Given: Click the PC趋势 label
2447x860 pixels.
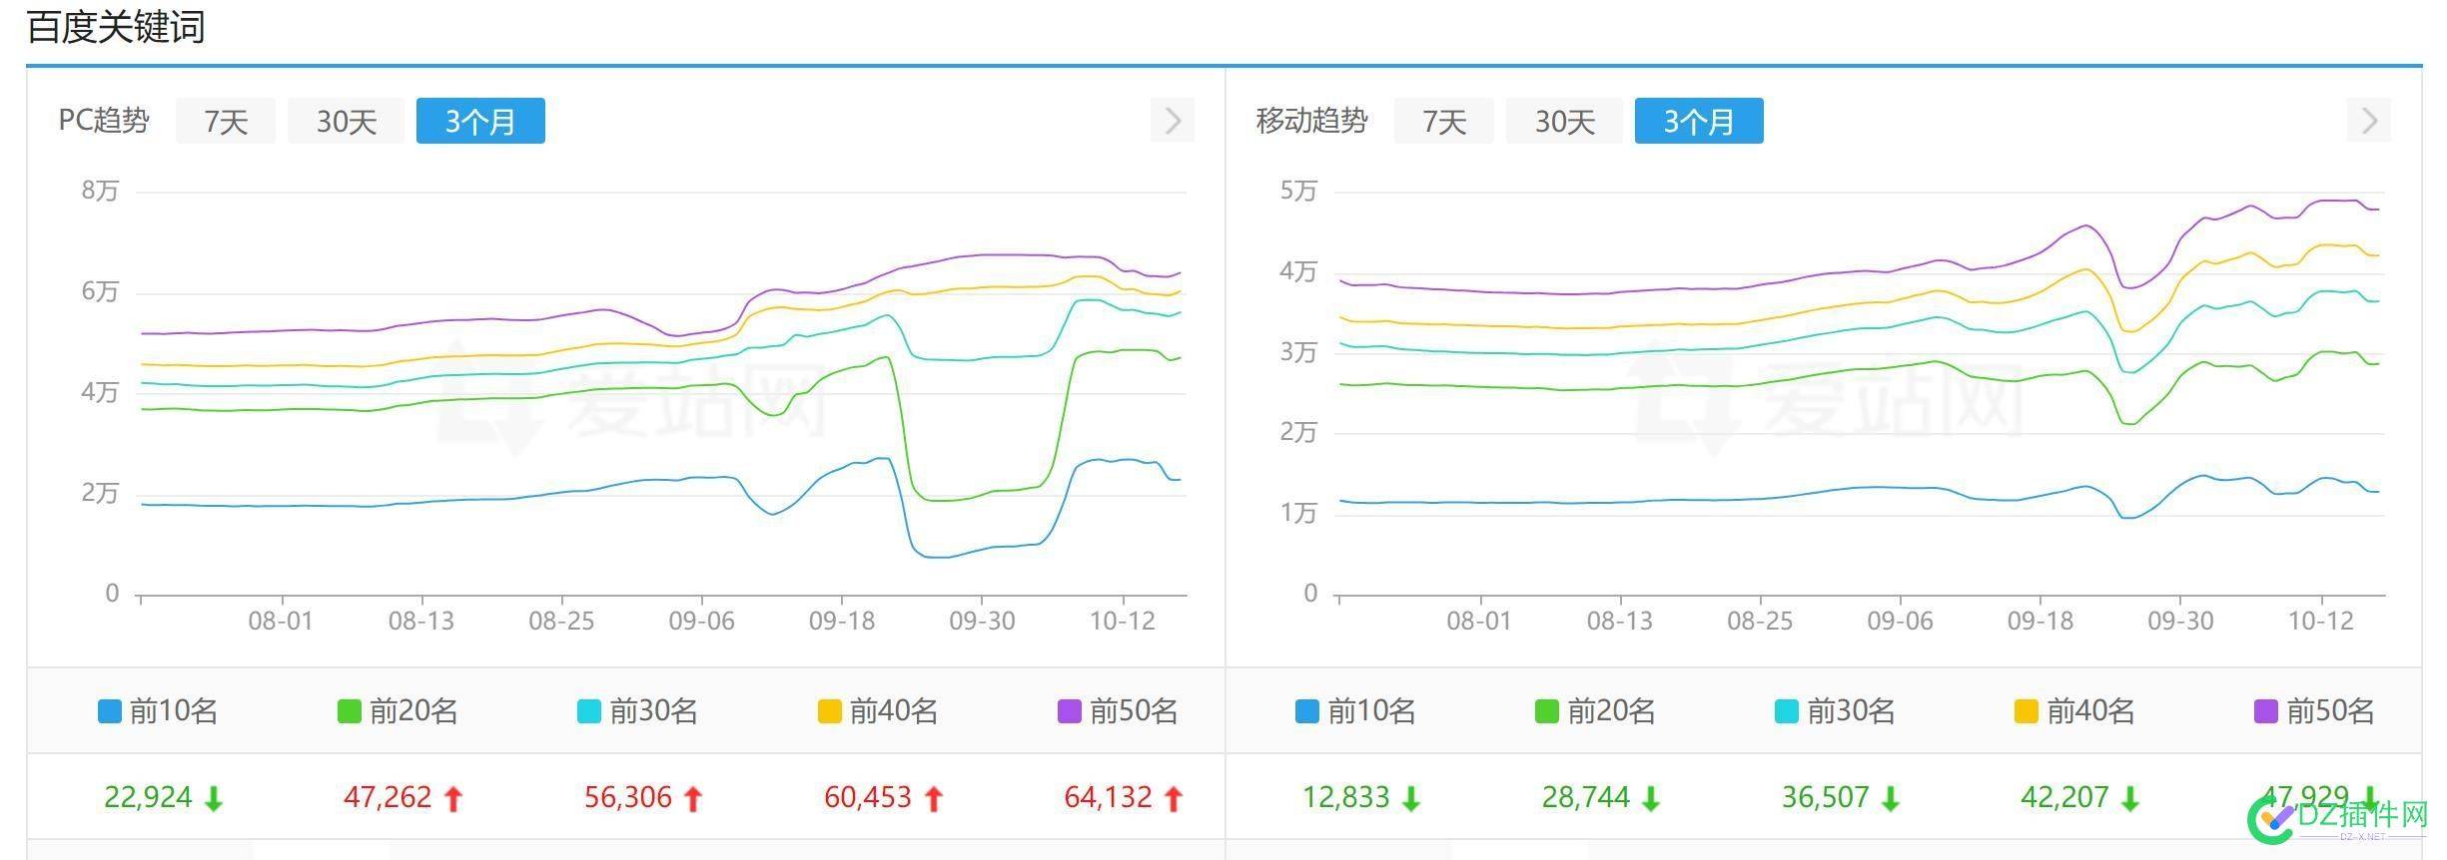Looking at the screenshot, I should [104, 121].
